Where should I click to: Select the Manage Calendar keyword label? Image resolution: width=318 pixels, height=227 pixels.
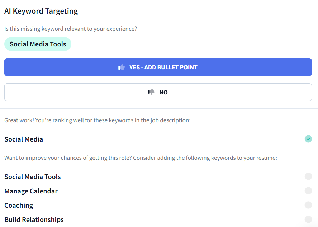[31, 191]
